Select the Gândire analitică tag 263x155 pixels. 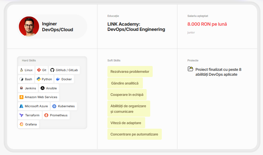coord(125,83)
